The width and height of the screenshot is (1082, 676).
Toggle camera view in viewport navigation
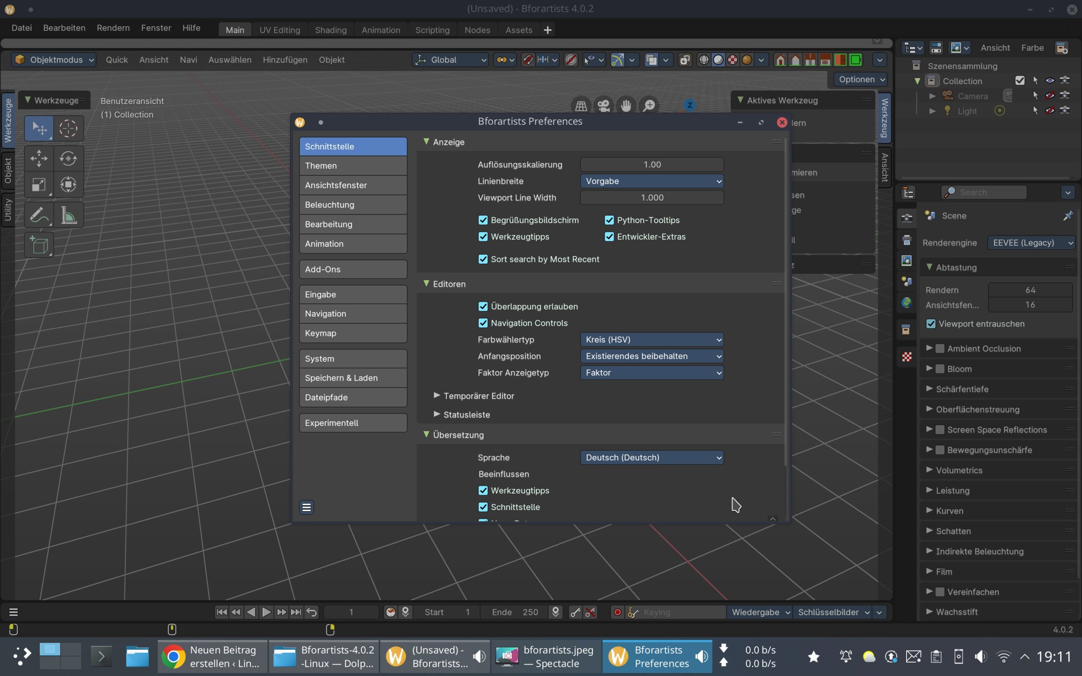[x=604, y=106]
